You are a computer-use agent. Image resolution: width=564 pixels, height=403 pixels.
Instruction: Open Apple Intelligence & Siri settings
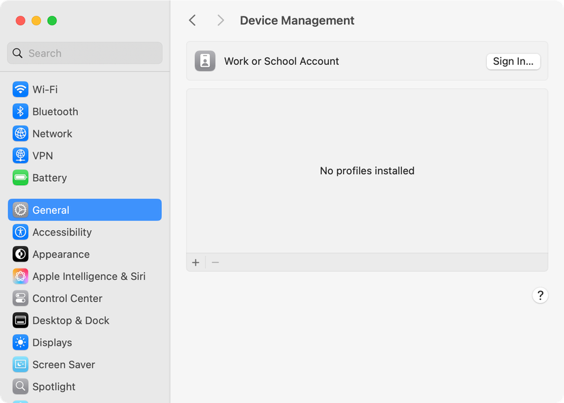coord(20,276)
